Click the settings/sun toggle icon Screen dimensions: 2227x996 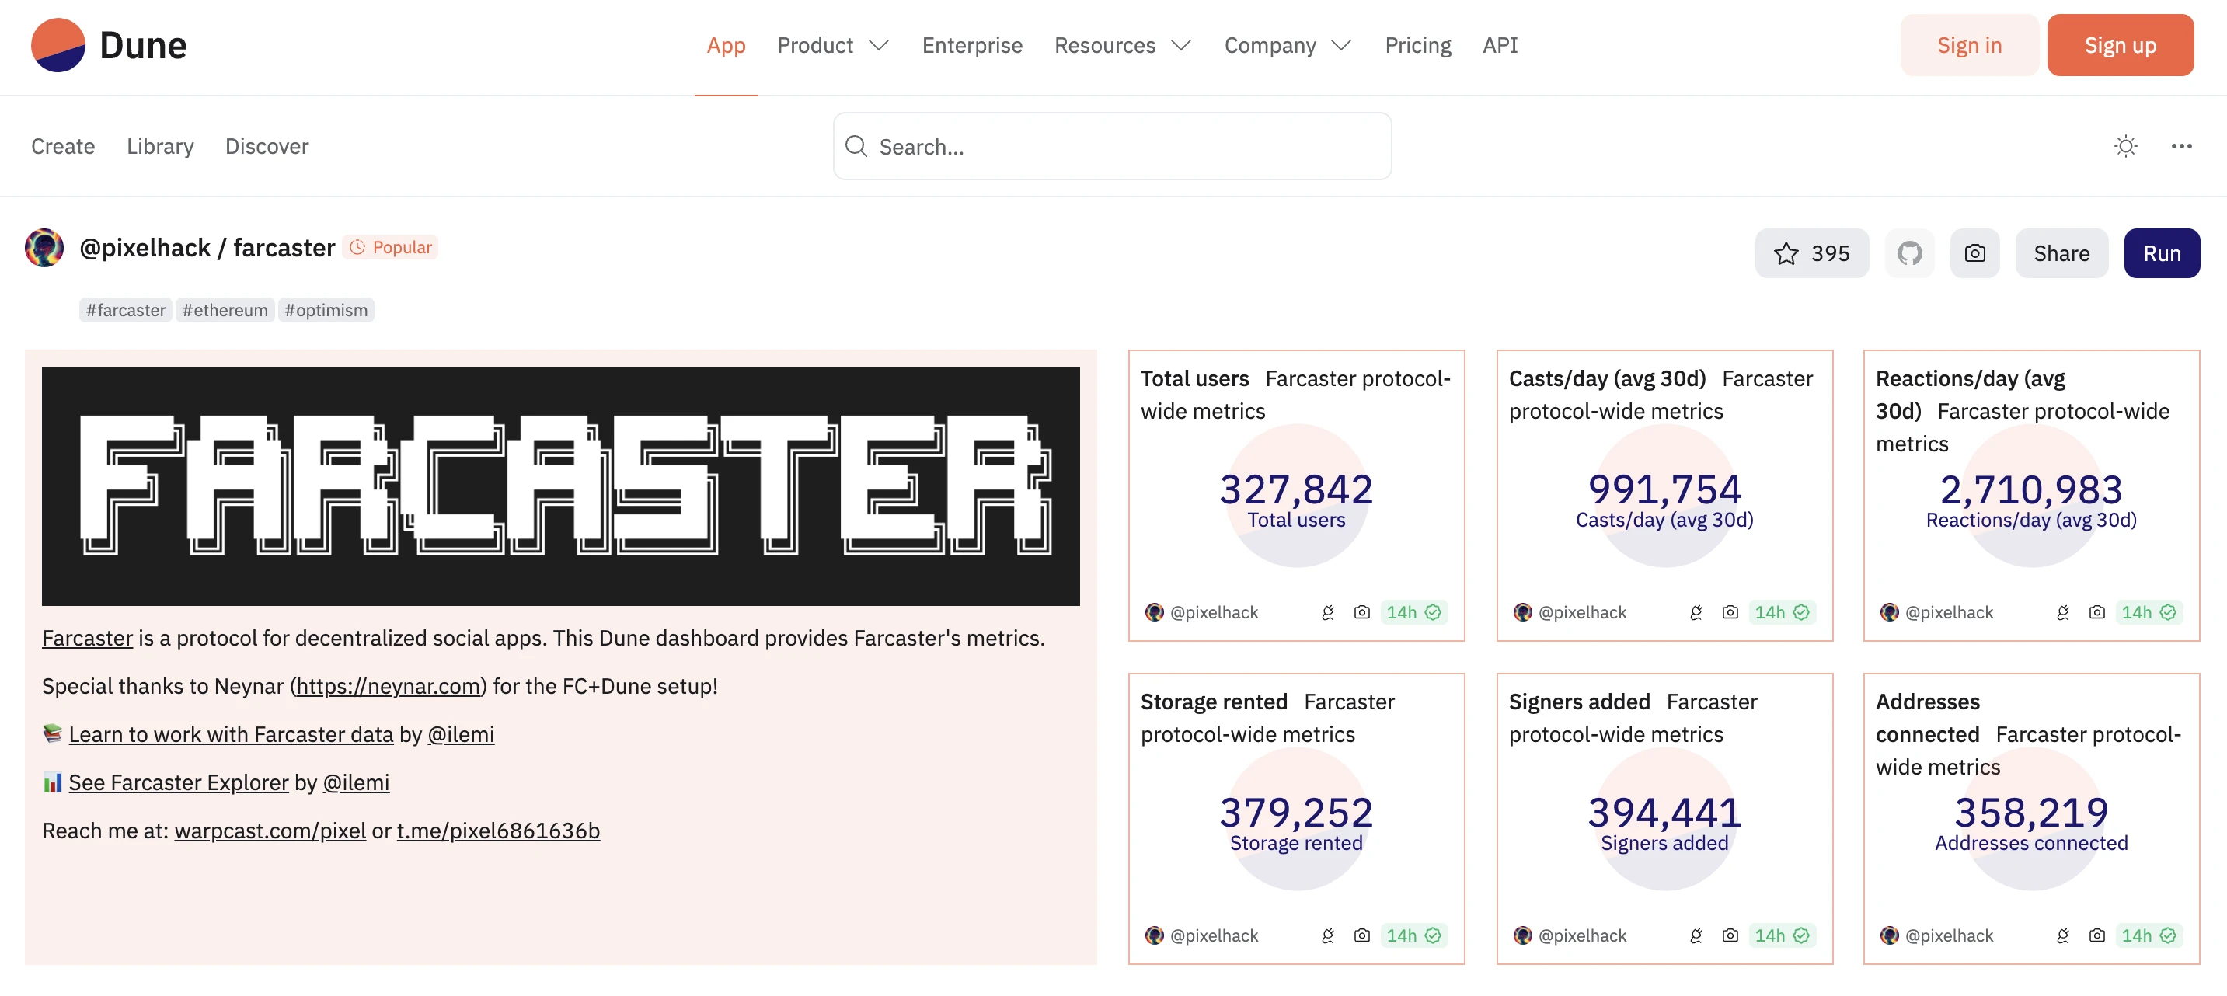coord(2124,145)
